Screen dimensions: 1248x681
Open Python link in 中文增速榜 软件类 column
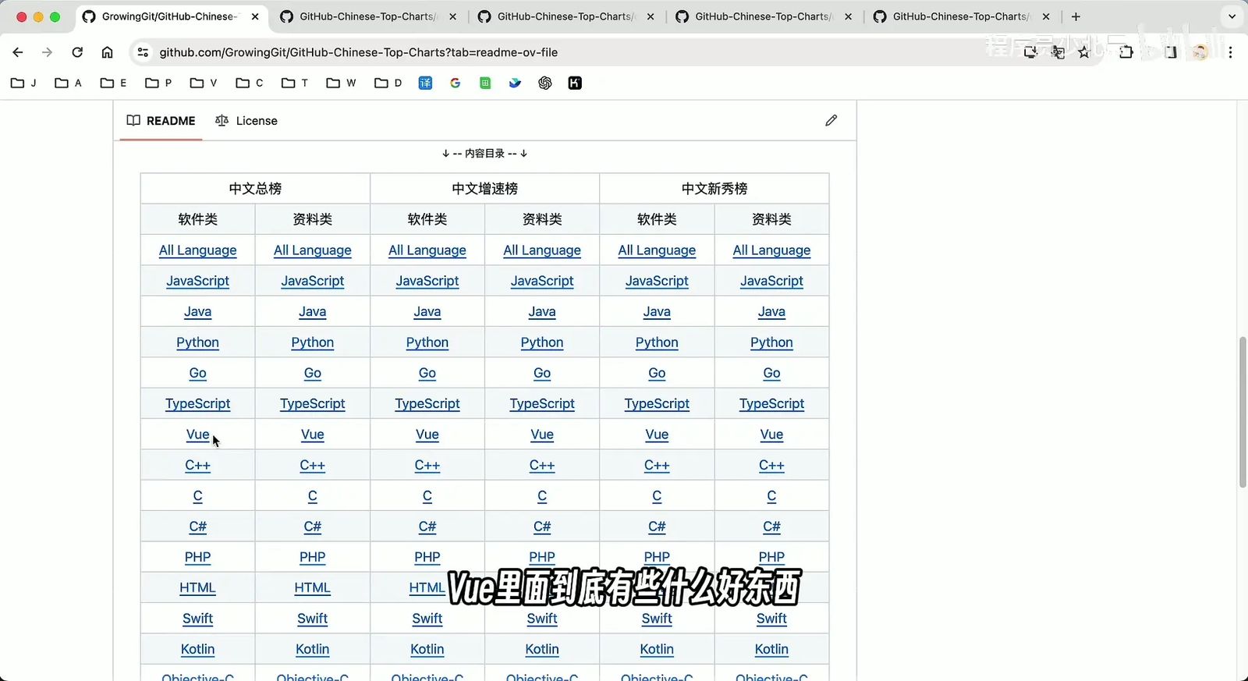click(427, 342)
